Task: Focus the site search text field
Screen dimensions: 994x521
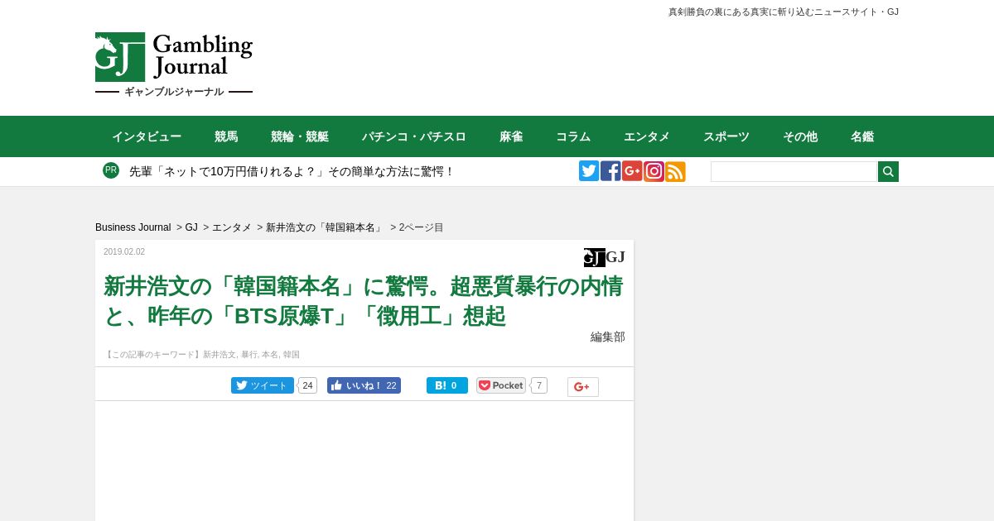Action: [794, 171]
